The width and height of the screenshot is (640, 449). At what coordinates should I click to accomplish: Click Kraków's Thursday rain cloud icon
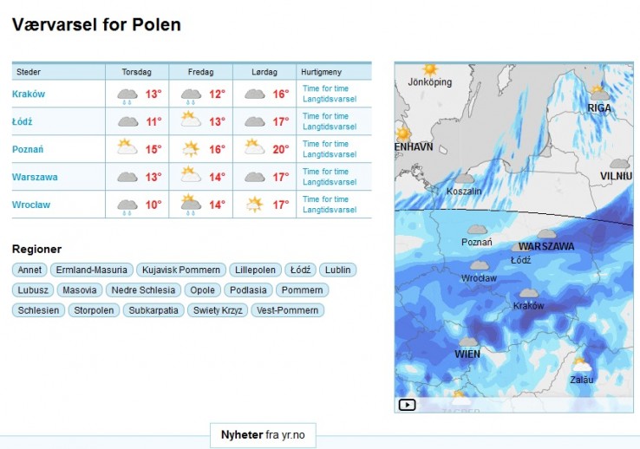coord(127,96)
